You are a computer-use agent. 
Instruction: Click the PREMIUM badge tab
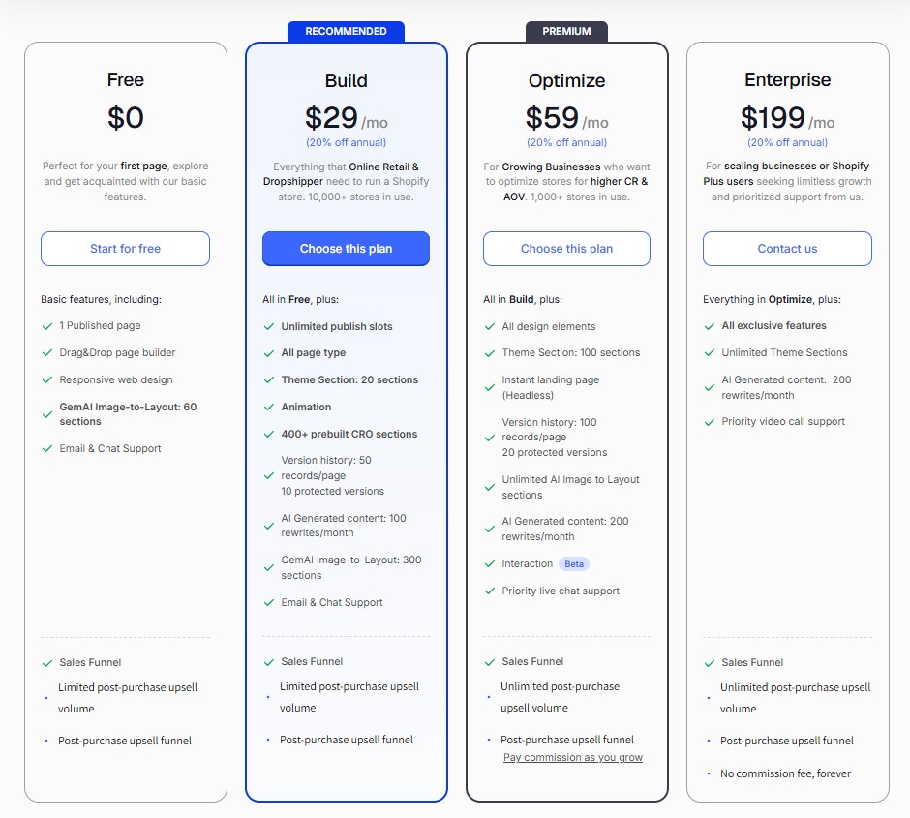pyautogui.click(x=566, y=31)
